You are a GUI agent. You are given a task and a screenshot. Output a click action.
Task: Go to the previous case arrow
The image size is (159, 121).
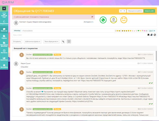click(x=121, y=11)
